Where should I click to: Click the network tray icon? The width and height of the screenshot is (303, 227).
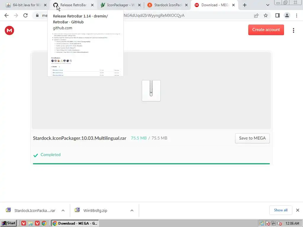click(x=274, y=223)
